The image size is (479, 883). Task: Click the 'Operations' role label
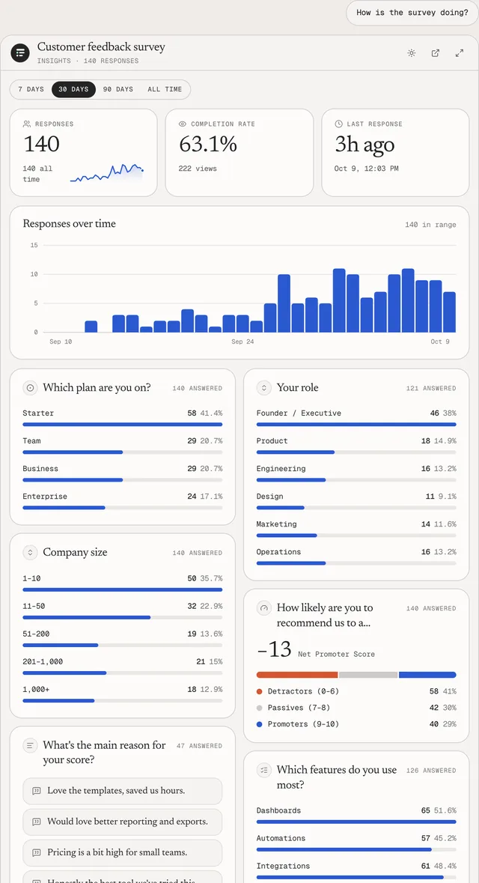coord(278,552)
